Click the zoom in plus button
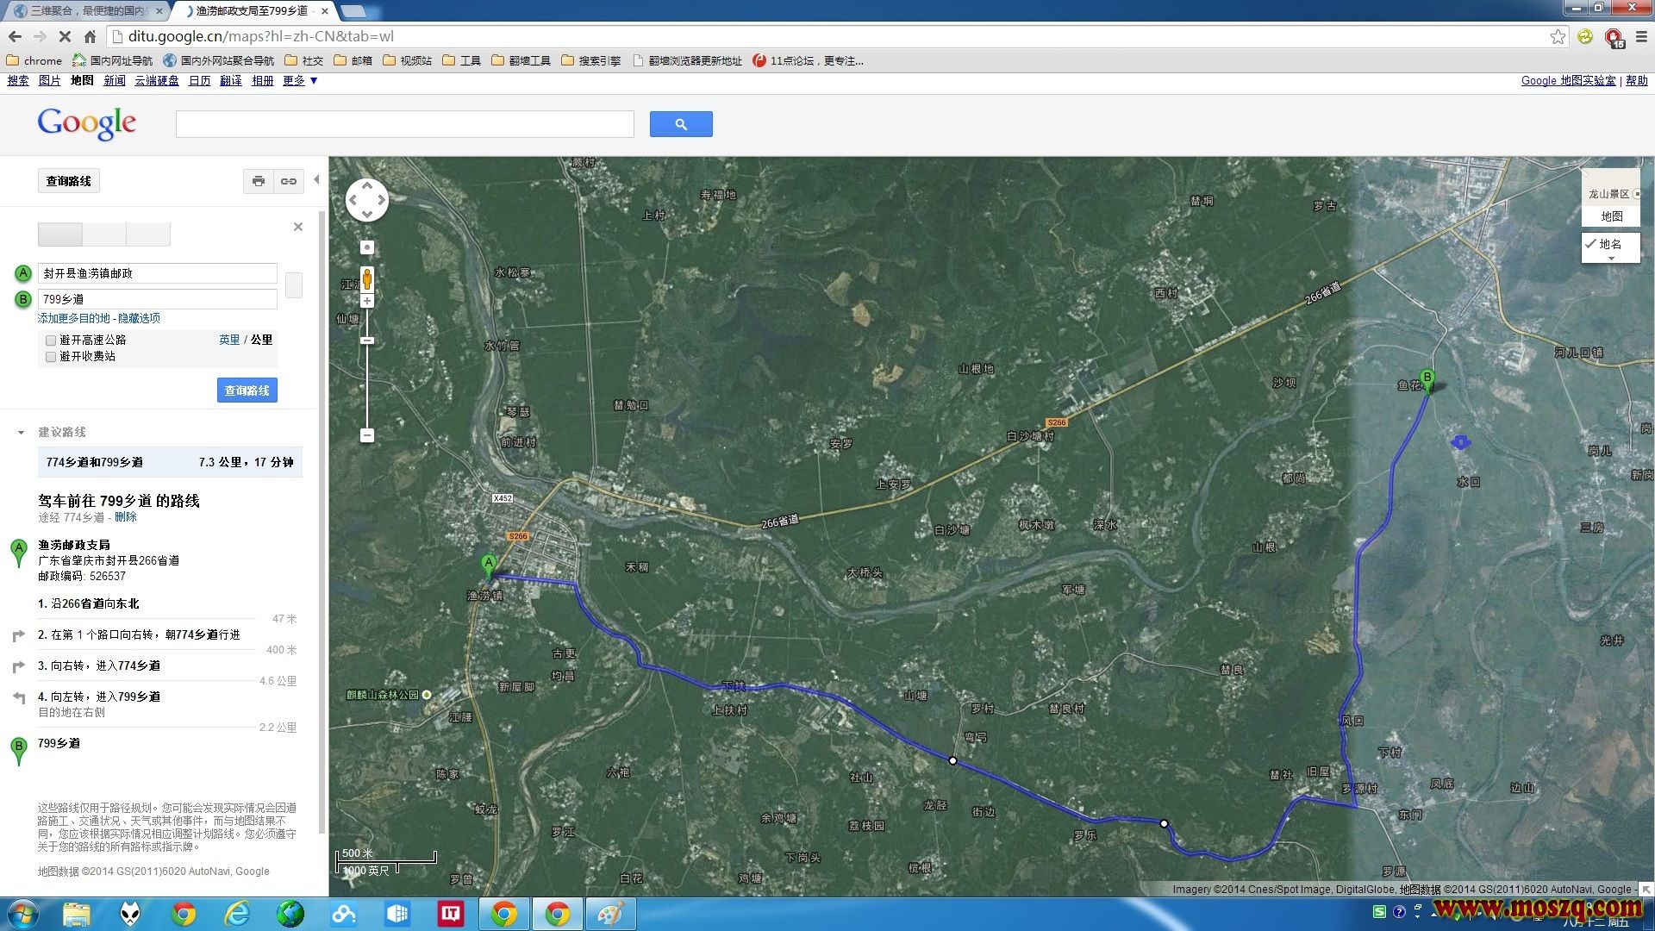The width and height of the screenshot is (1655, 931). pos(367,301)
